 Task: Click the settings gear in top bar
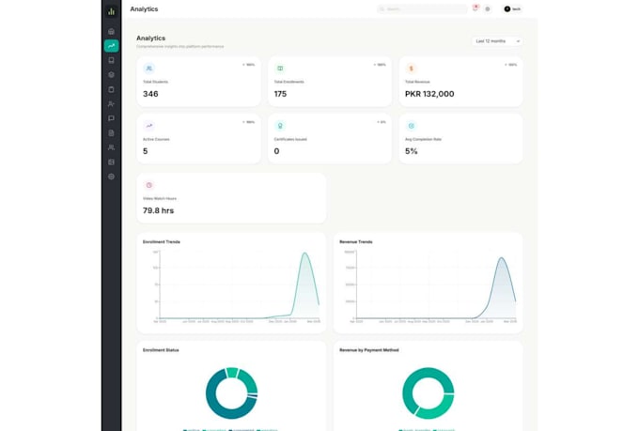coord(488,9)
